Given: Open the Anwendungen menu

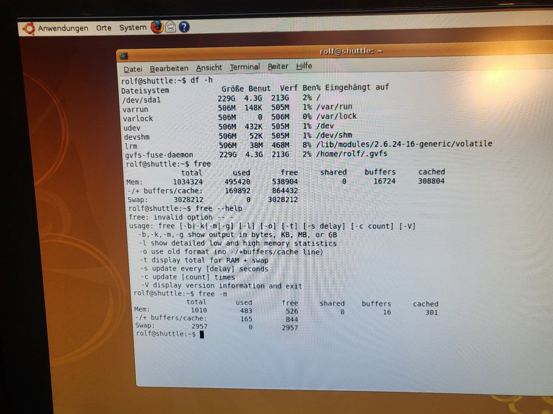Looking at the screenshot, I should 63,28.
